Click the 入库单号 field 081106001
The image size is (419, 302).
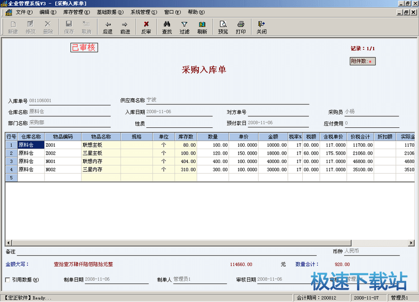(69, 101)
